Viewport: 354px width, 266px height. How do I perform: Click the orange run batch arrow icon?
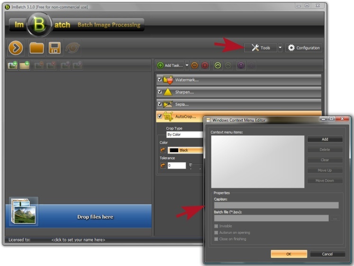(x=16, y=48)
